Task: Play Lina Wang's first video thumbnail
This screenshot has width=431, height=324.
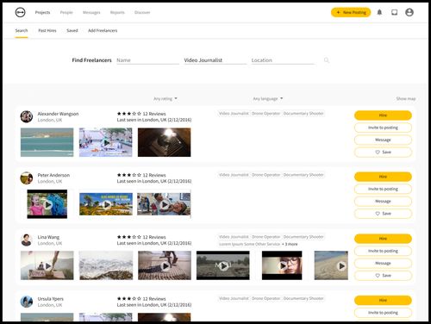Action: [47, 265]
